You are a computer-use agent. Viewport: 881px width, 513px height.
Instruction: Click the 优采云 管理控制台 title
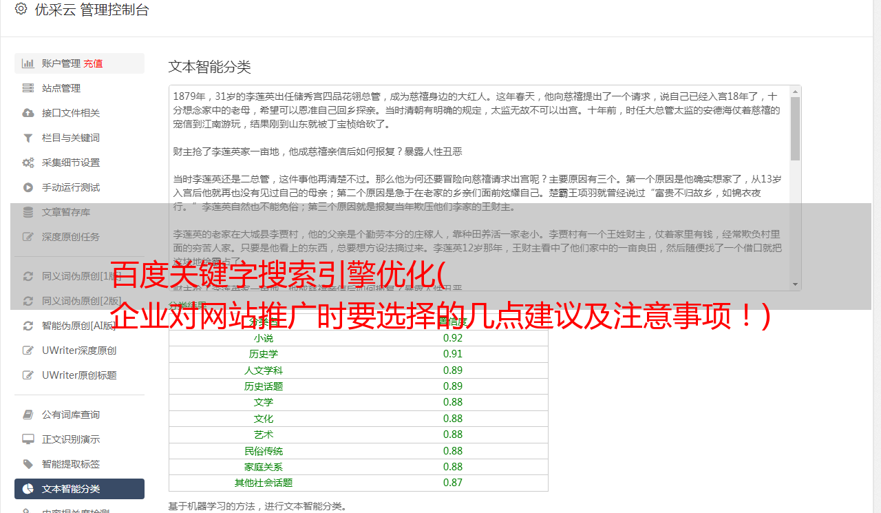click(92, 10)
